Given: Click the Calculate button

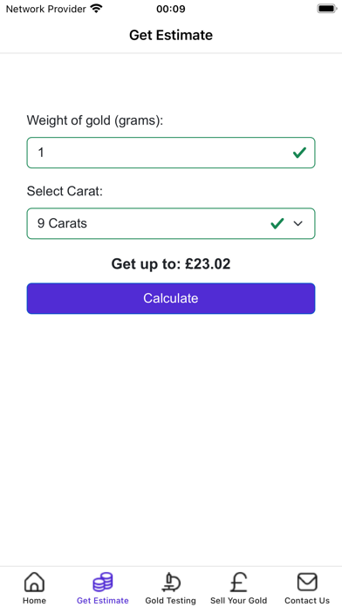Looking at the screenshot, I should tap(171, 298).
